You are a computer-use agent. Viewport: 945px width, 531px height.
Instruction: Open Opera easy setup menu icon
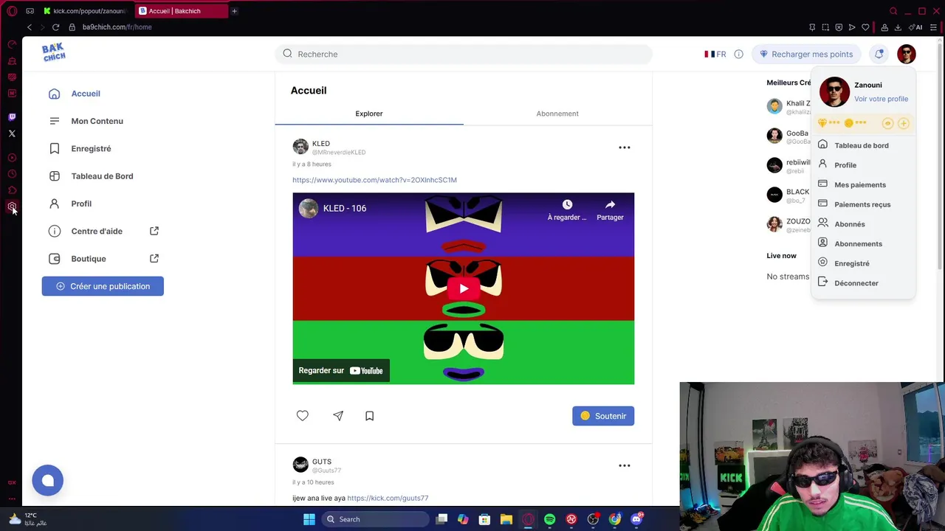point(933,27)
